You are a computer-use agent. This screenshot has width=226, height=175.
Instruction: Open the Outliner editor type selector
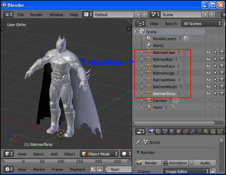(140, 23)
